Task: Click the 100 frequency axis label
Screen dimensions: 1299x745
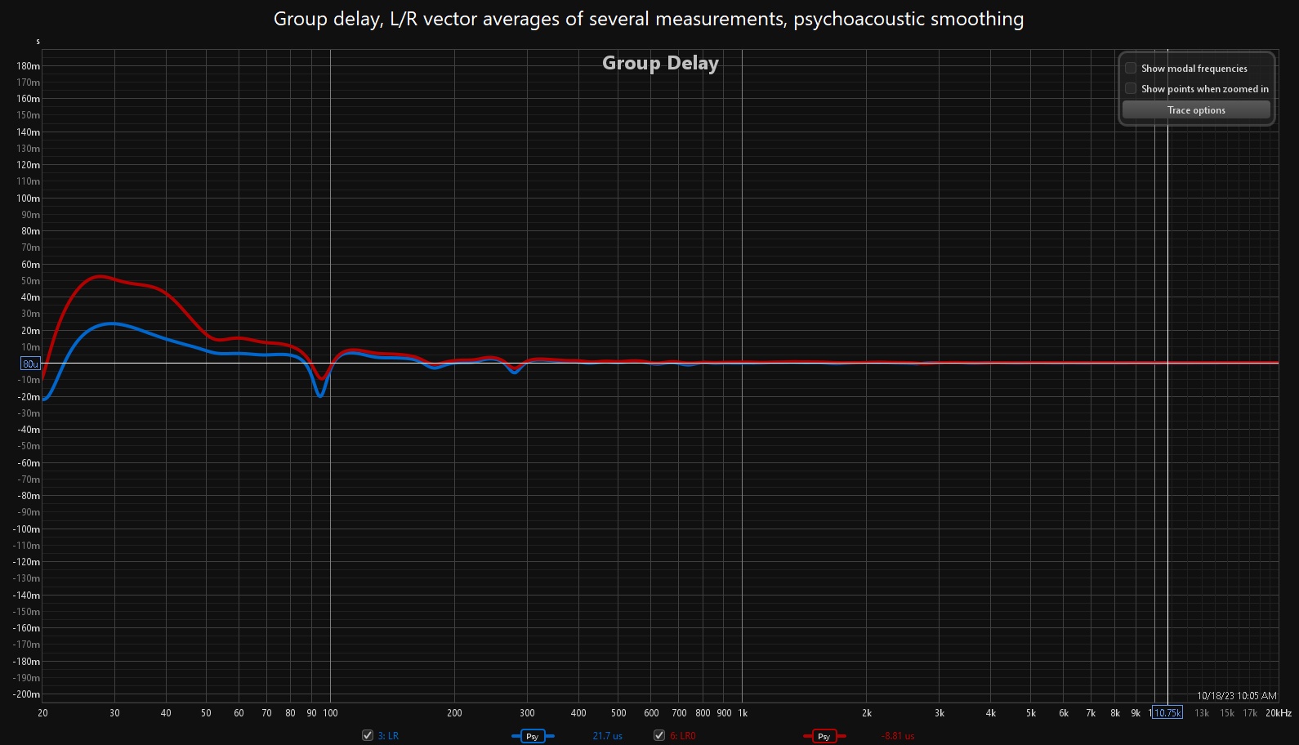Action: [x=330, y=713]
